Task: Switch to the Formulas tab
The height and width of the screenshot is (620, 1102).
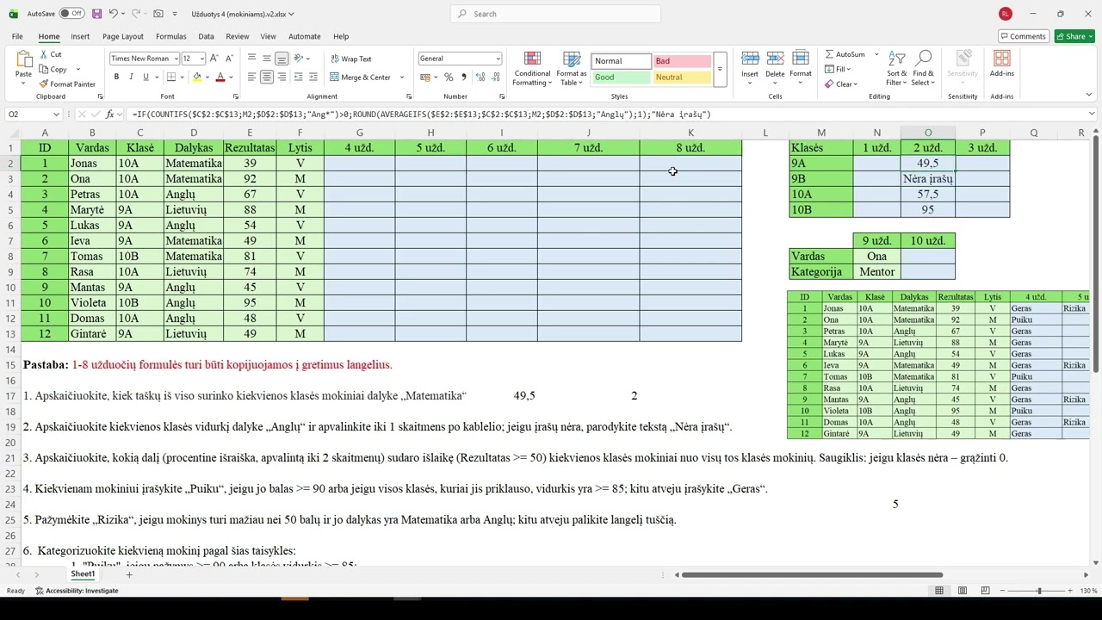Action: (x=170, y=36)
